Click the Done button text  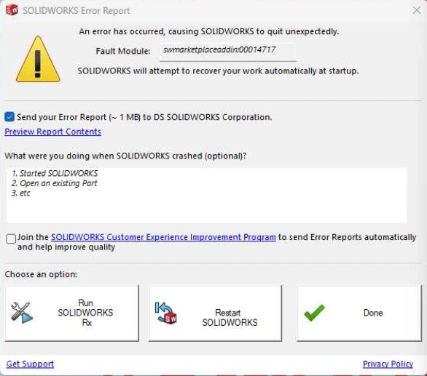(x=373, y=313)
